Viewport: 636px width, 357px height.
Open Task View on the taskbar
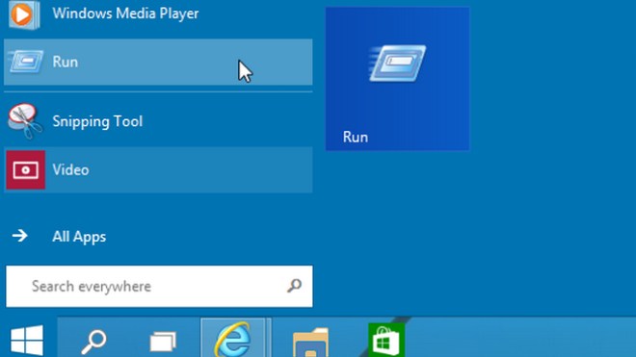click(163, 342)
